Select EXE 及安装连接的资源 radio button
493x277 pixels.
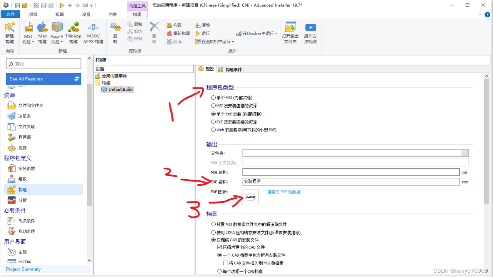213,122
